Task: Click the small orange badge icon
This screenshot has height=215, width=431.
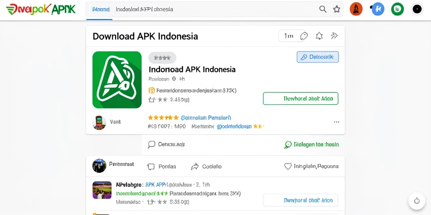Action: point(152,90)
